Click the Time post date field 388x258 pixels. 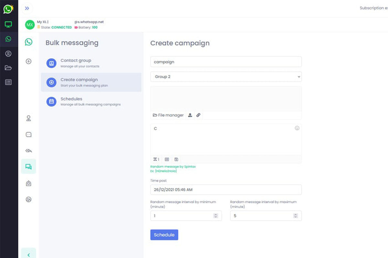[226, 190]
